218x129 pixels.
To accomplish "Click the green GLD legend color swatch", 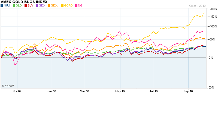I will tap(14, 6).
